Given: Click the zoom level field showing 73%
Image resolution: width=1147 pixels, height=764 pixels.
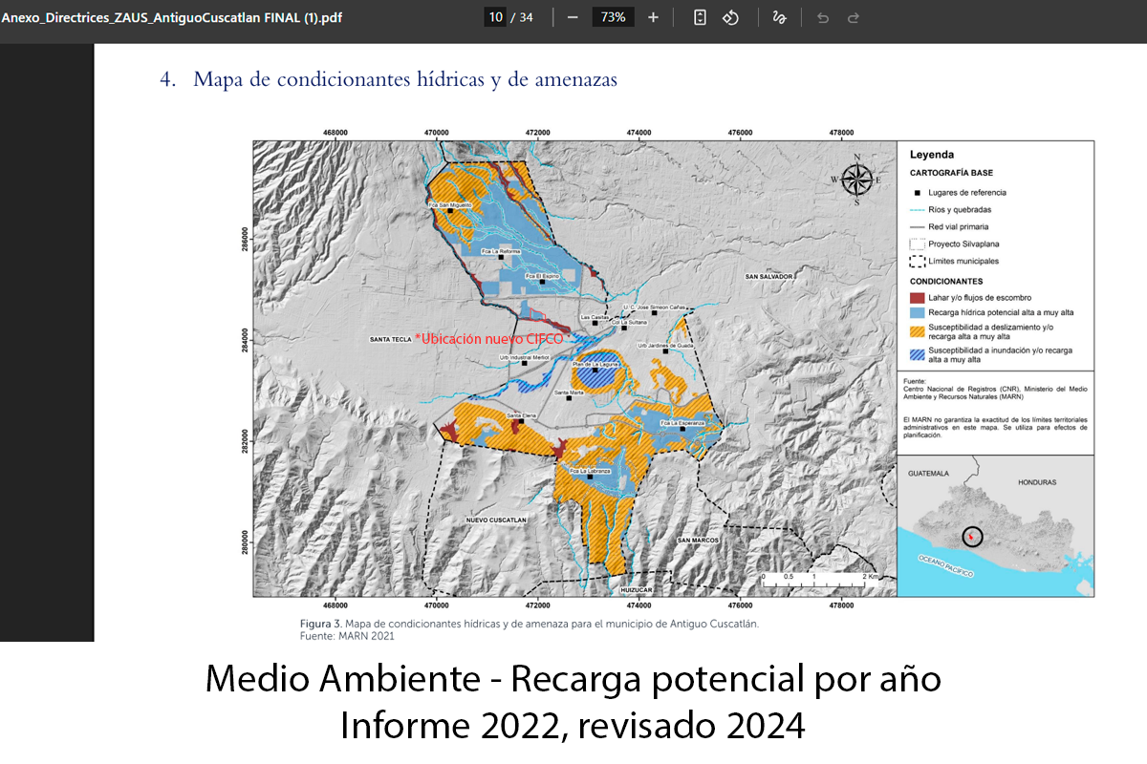Looking at the screenshot, I should click(613, 17).
